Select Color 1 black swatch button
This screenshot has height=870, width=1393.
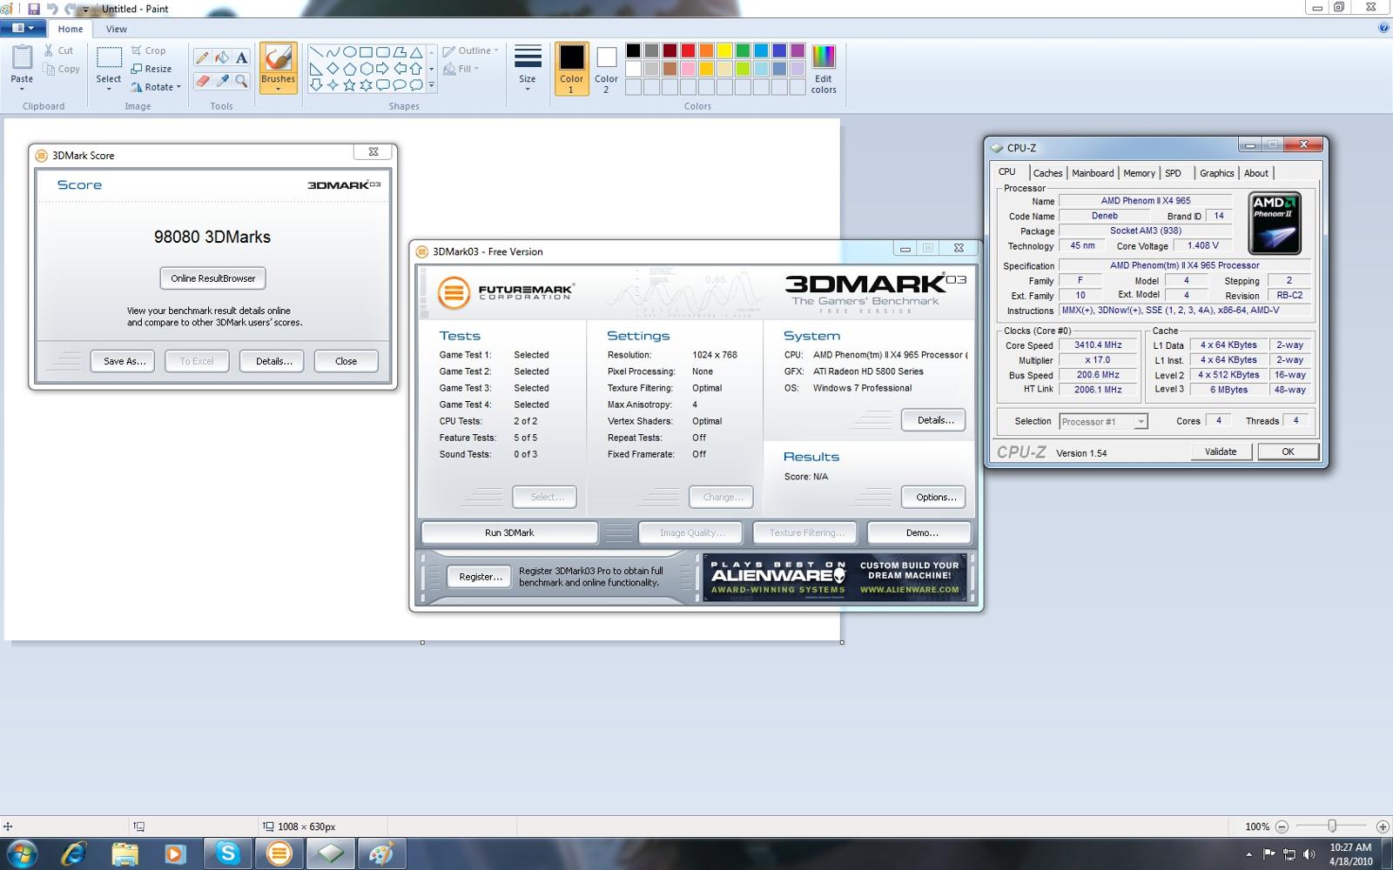pos(571,69)
